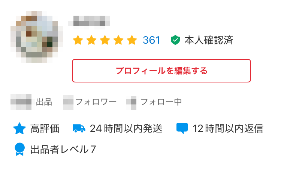281x169 pixels.
Task: Click the seller level medal icon
Action: [x=19, y=149]
